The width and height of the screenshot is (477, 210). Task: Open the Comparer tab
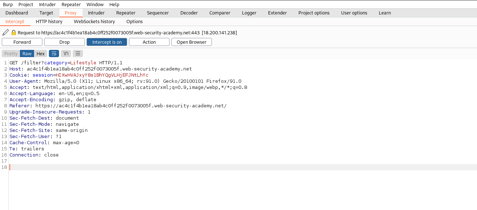click(x=220, y=13)
